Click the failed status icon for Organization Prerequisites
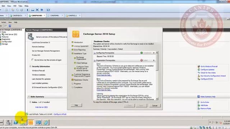 click(x=141, y=60)
